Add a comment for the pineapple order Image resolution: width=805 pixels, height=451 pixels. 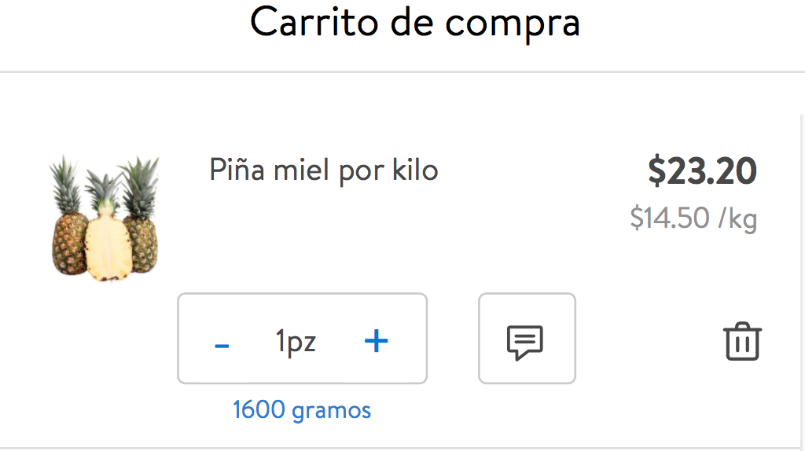[x=526, y=340]
